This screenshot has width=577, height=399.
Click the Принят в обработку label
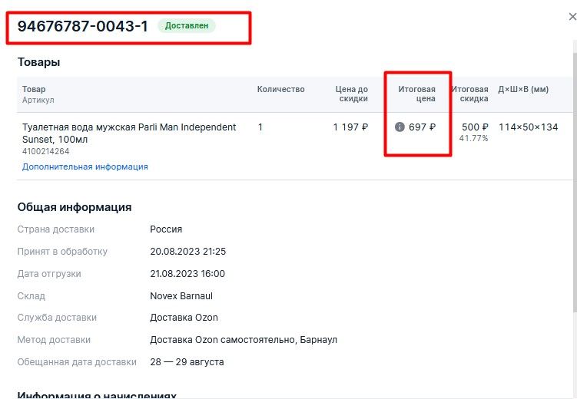(x=62, y=252)
